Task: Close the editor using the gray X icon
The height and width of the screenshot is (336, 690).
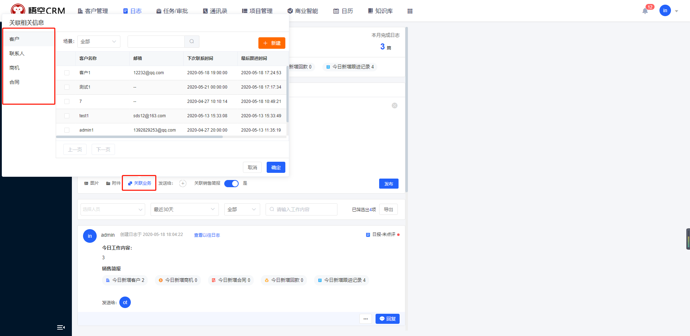Action: tap(395, 105)
